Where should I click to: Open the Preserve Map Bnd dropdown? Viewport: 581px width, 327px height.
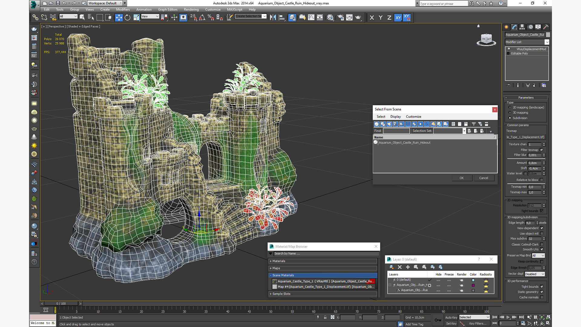pos(538,256)
